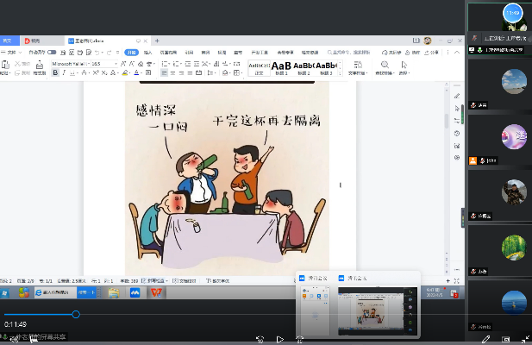The width and height of the screenshot is (532, 345).
Task: Click the Bold formatting button
Action: click(x=54, y=73)
